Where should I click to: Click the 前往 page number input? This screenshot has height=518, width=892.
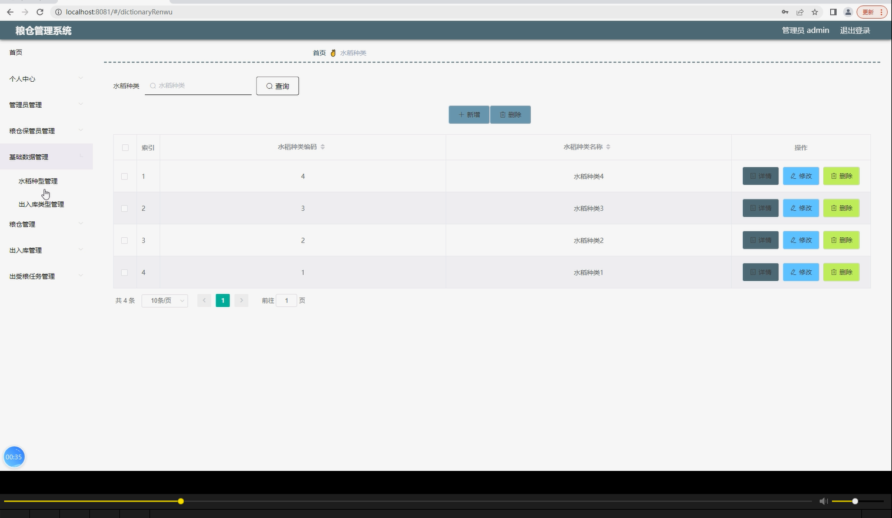tap(287, 300)
